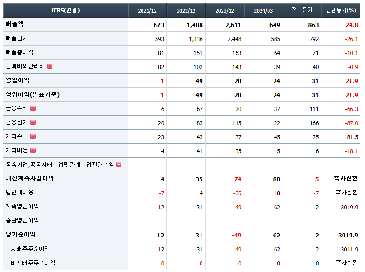Select the 중단영업이익 row label

click(22, 220)
